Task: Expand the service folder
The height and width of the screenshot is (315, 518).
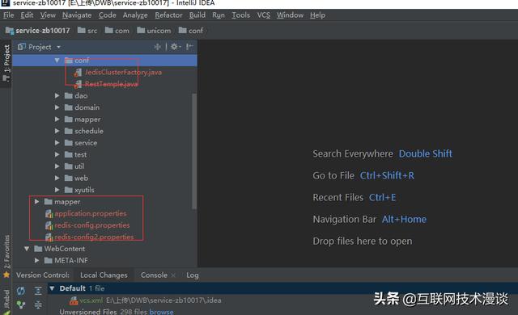Action: (x=57, y=143)
